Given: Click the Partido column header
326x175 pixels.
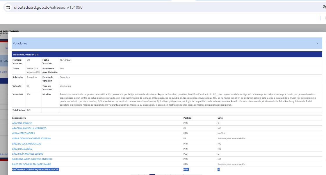Looking at the screenshot, I should (187, 118).
